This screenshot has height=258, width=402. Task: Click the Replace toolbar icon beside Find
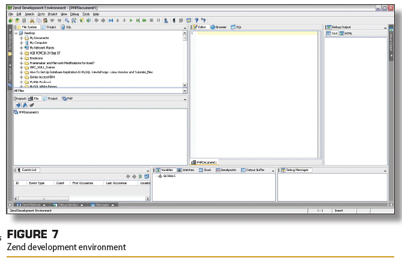(x=74, y=20)
